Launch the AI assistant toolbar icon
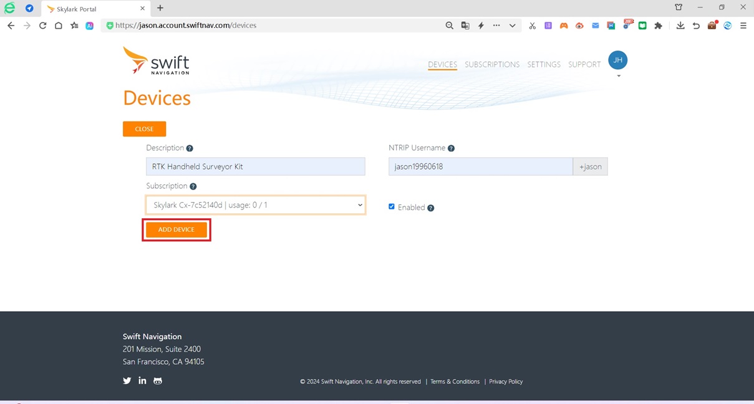 (90, 26)
